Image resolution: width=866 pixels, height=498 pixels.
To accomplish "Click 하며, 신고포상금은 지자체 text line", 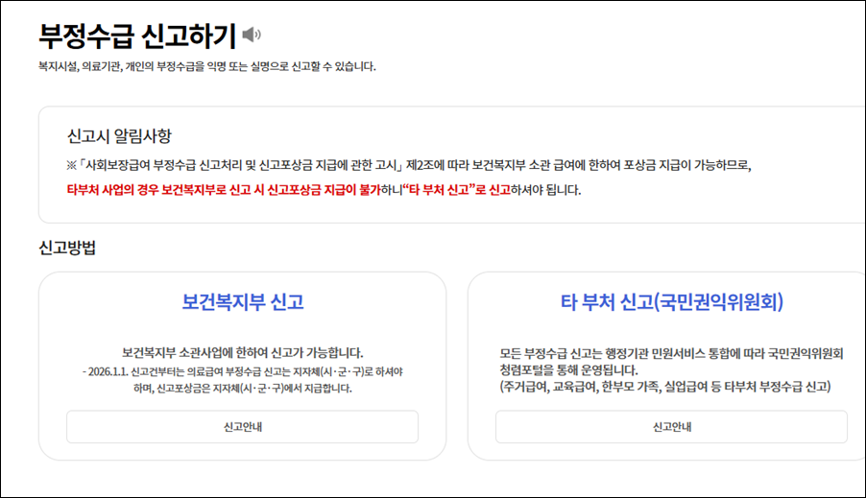I will [243, 388].
